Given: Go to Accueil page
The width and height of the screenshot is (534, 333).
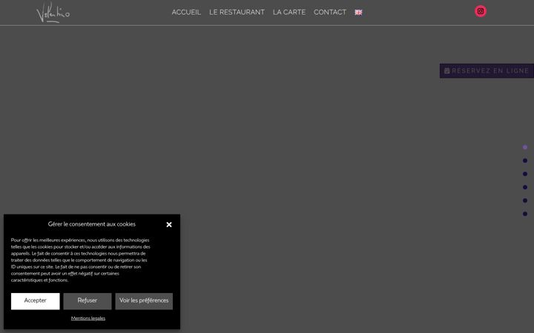Looking at the screenshot, I should pyautogui.click(x=186, y=13).
